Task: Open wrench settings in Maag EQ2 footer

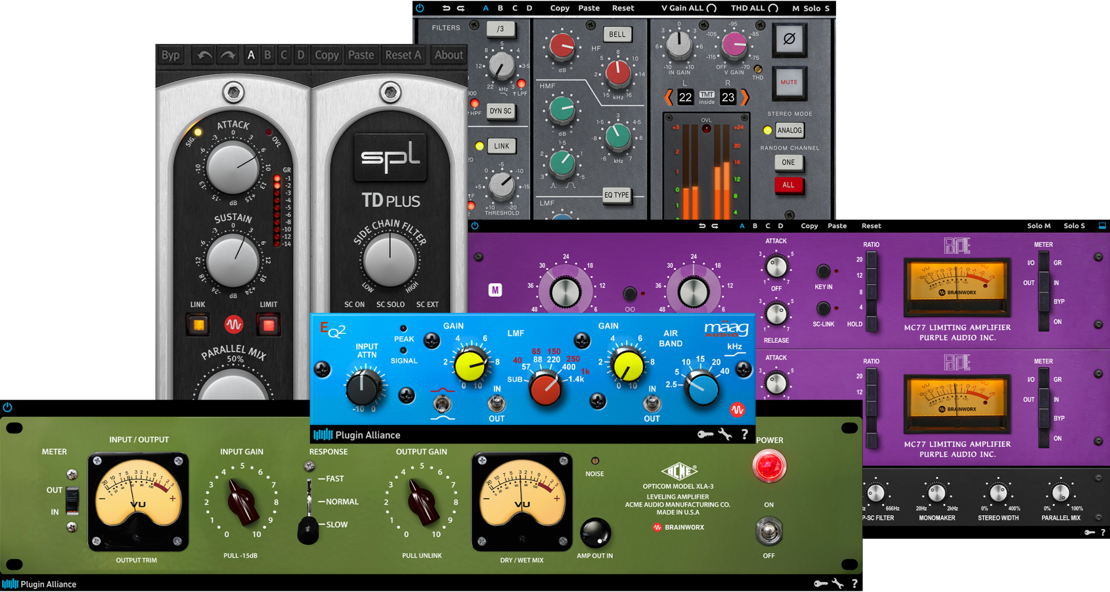Action: click(x=725, y=434)
